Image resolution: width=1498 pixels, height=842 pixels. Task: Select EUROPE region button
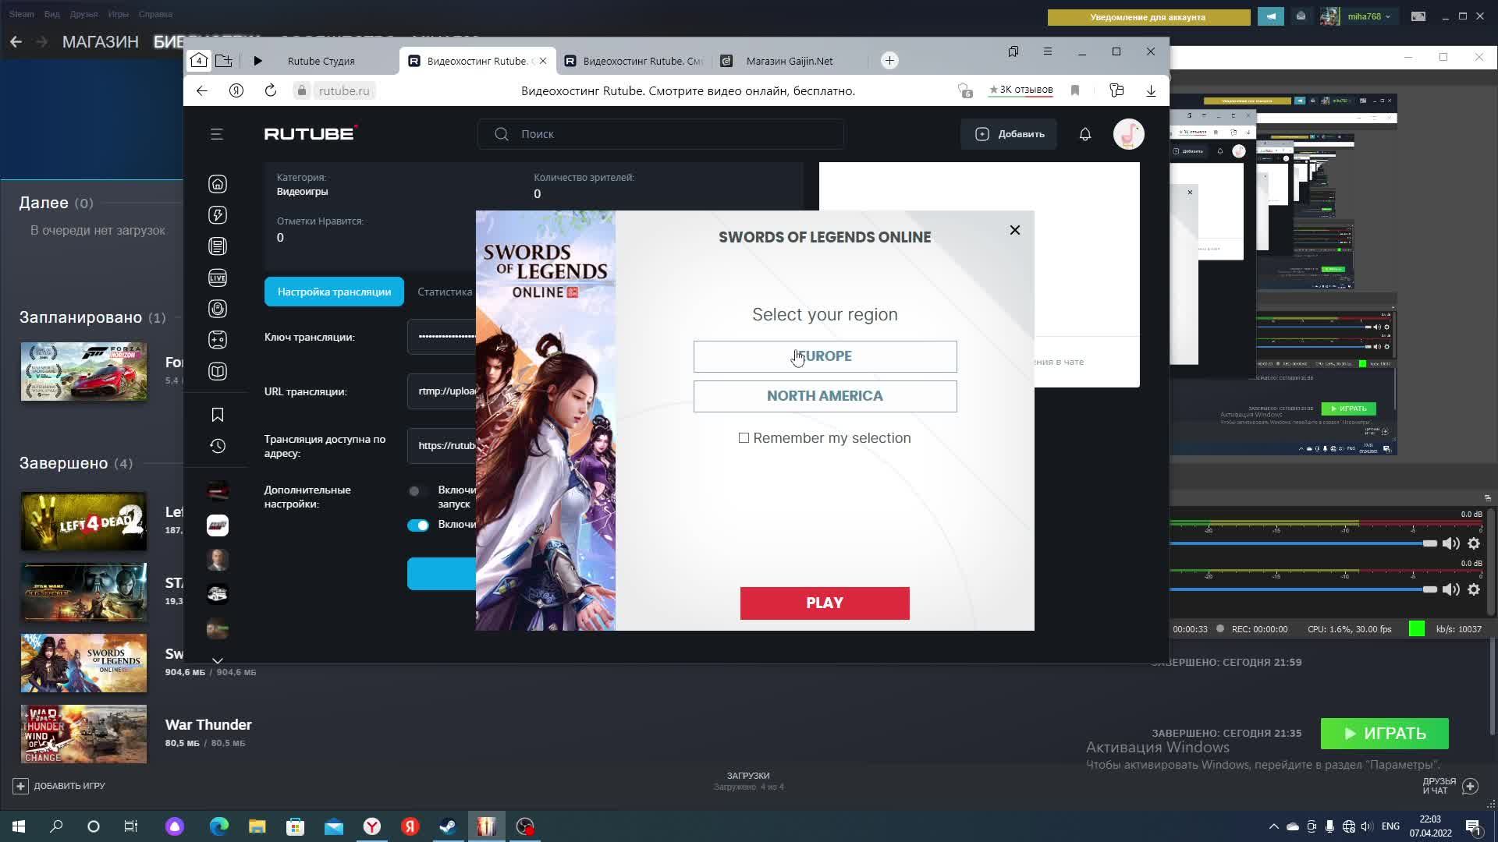pos(825,356)
